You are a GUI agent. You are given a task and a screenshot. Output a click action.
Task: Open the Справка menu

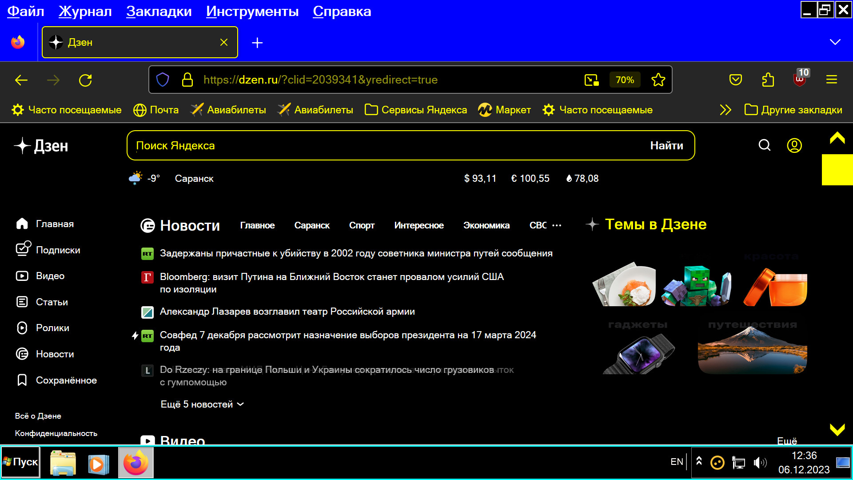[x=342, y=11]
